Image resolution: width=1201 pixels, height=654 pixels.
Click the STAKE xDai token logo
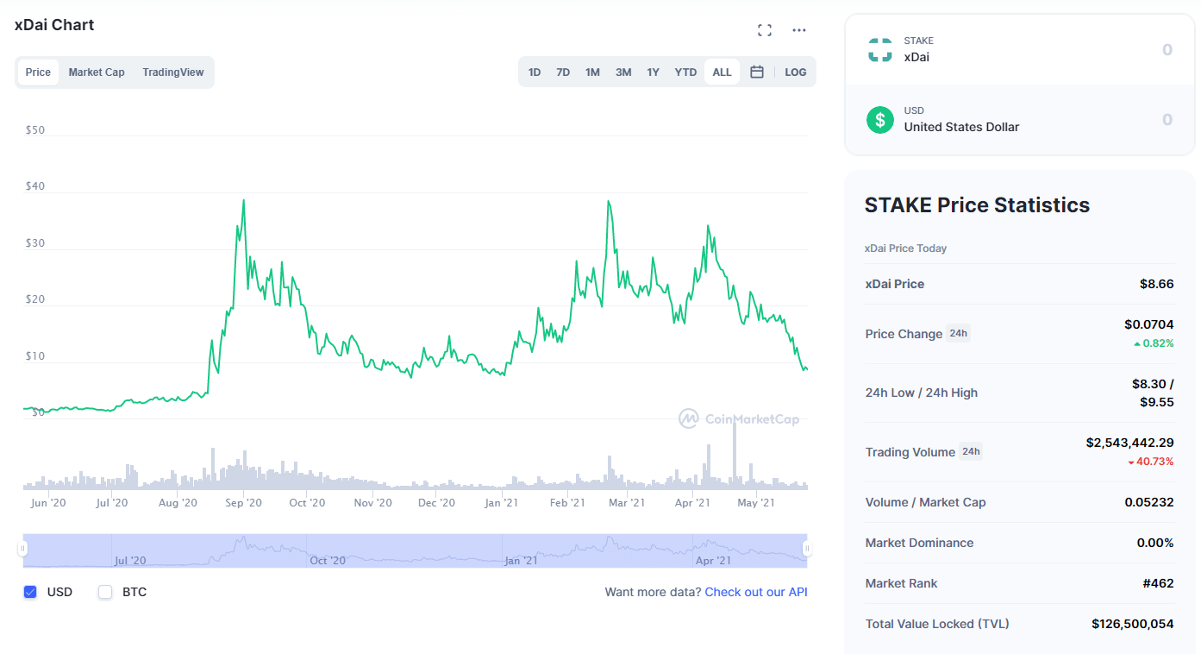point(879,50)
